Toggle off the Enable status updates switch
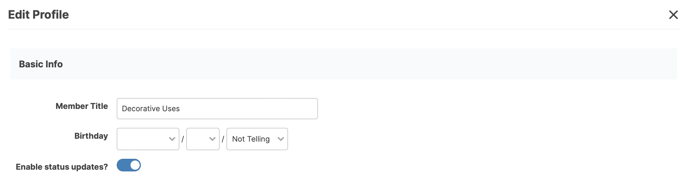The width and height of the screenshot is (687, 180). click(129, 165)
